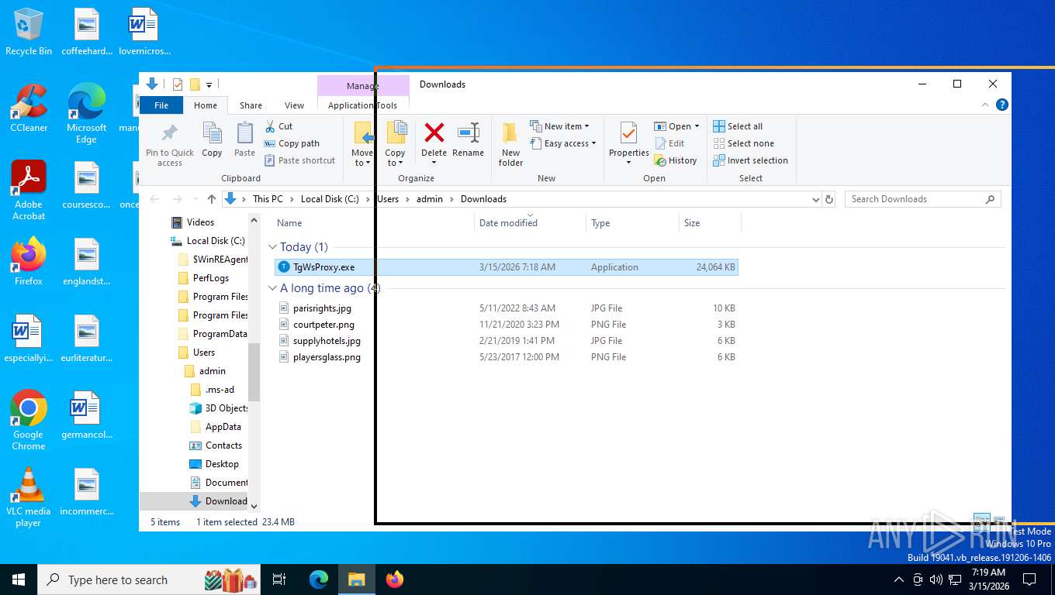The image size is (1055, 595).
Task: Open Adobe Acrobat desktop shortcut
Action: [29, 191]
